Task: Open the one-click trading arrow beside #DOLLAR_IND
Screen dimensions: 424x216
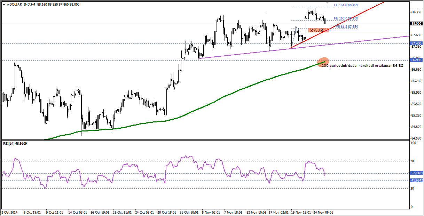Action: point(3,5)
